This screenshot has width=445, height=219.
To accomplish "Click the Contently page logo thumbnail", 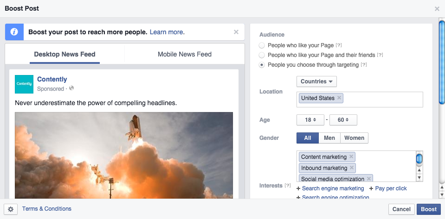I will [24, 84].
